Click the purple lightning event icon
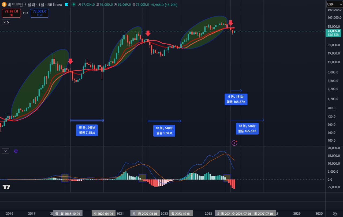The width and height of the screenshot is (343, 217). [x=234, y=143]
